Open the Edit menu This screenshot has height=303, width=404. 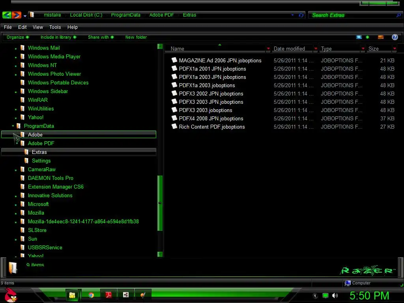tap(22, 27)
